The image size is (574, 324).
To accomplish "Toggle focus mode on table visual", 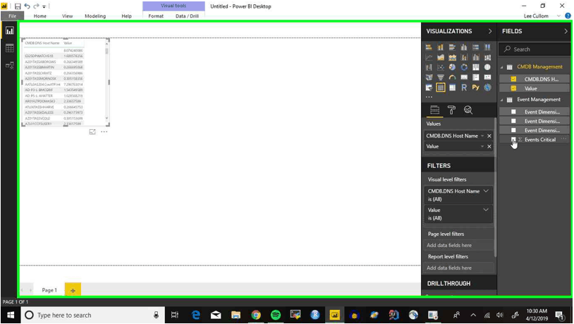I will (x=92, y=132).
